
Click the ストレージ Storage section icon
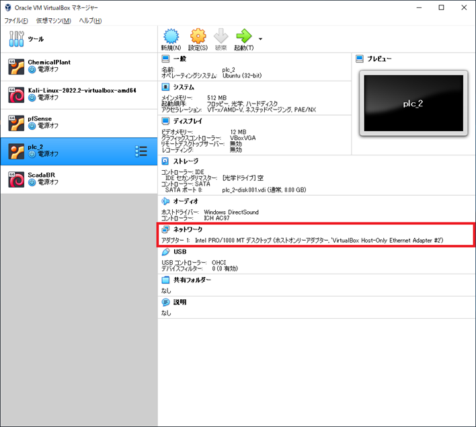pos(165,161)
